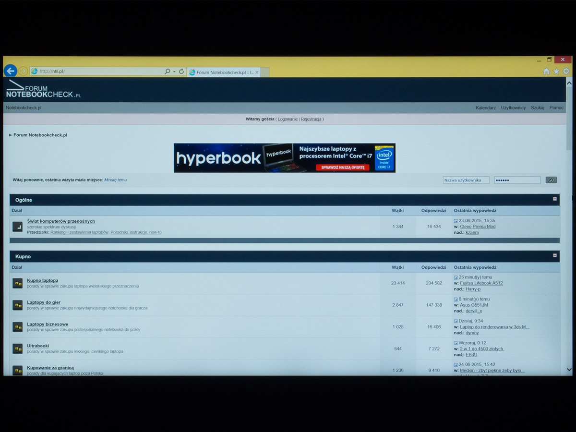
Task: Click the Forum Notebookcheck.pl breadcrumb
Action: point(40,135)
